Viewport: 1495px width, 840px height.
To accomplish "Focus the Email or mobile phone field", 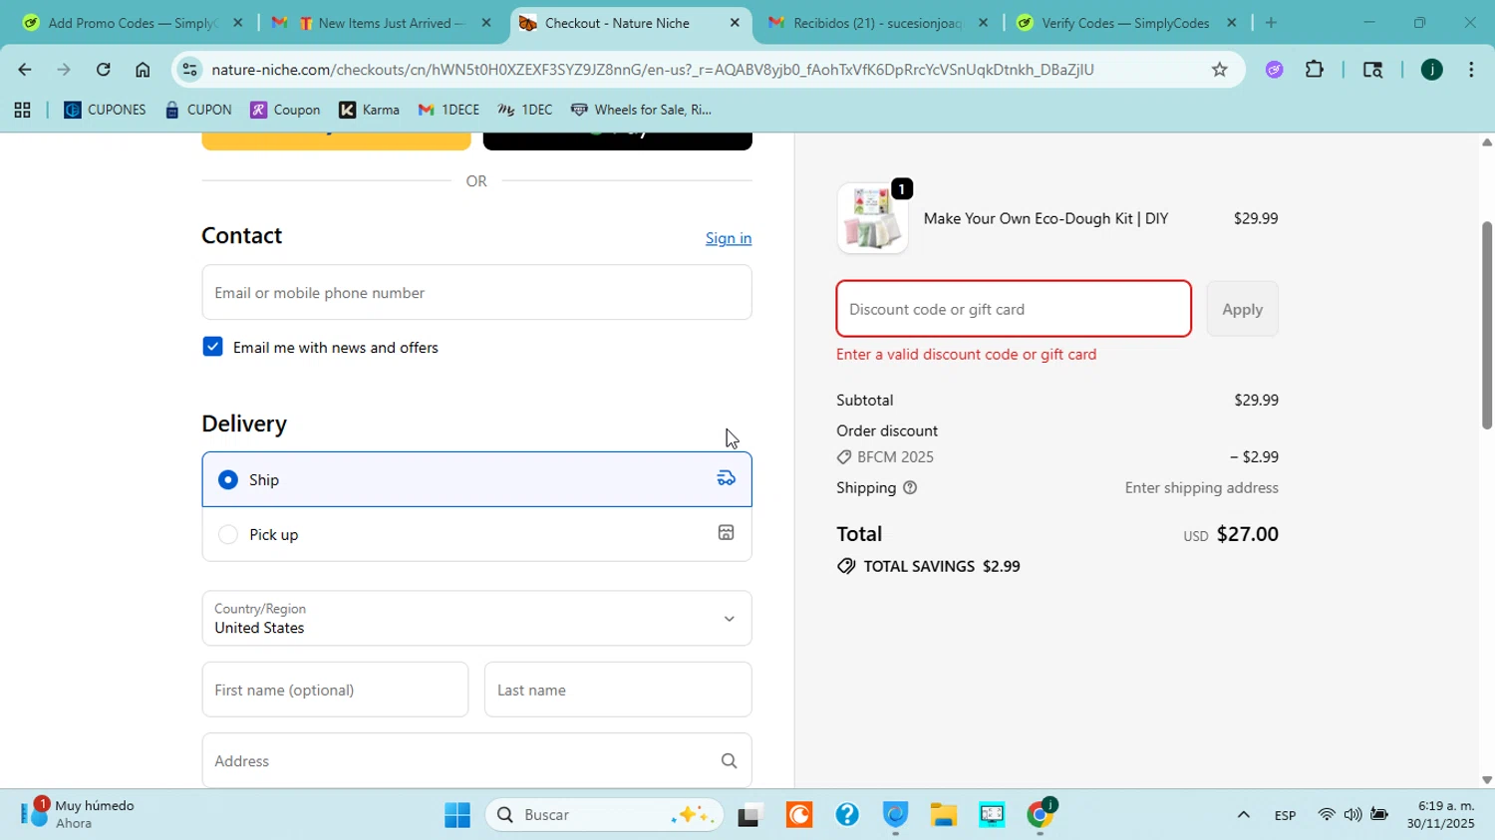I will click(476, 292).
